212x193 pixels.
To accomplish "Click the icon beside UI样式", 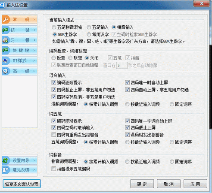I will point(6,60).
